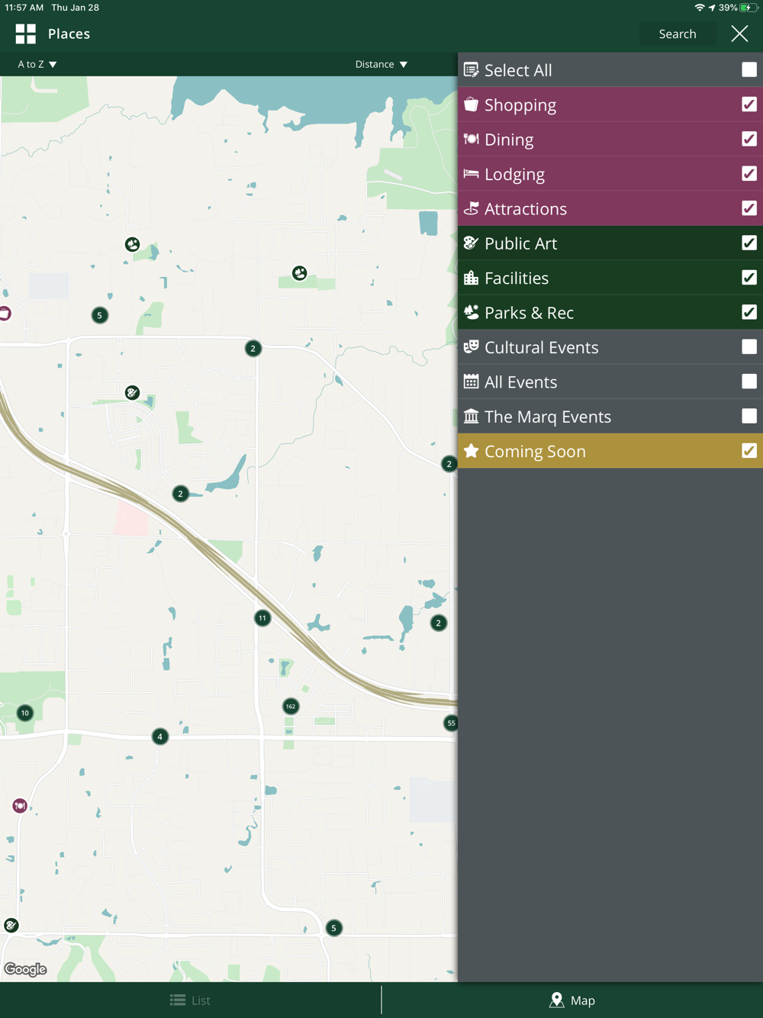763x1018 pixels.
Task: Uncheck the Parks & Rec checkbox
Action: pyautogui.click(x=749, y=312)
